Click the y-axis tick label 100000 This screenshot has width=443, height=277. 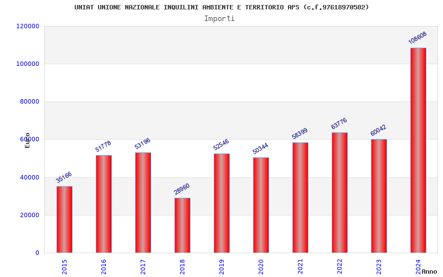click(x=28, y=64)
